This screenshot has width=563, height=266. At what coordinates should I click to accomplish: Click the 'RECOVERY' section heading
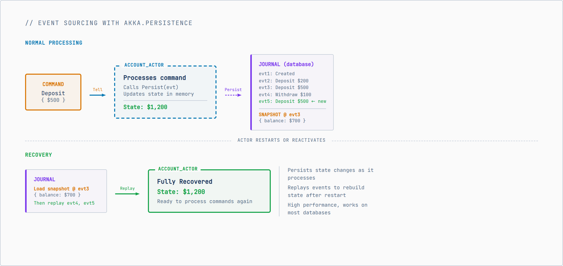38,155
